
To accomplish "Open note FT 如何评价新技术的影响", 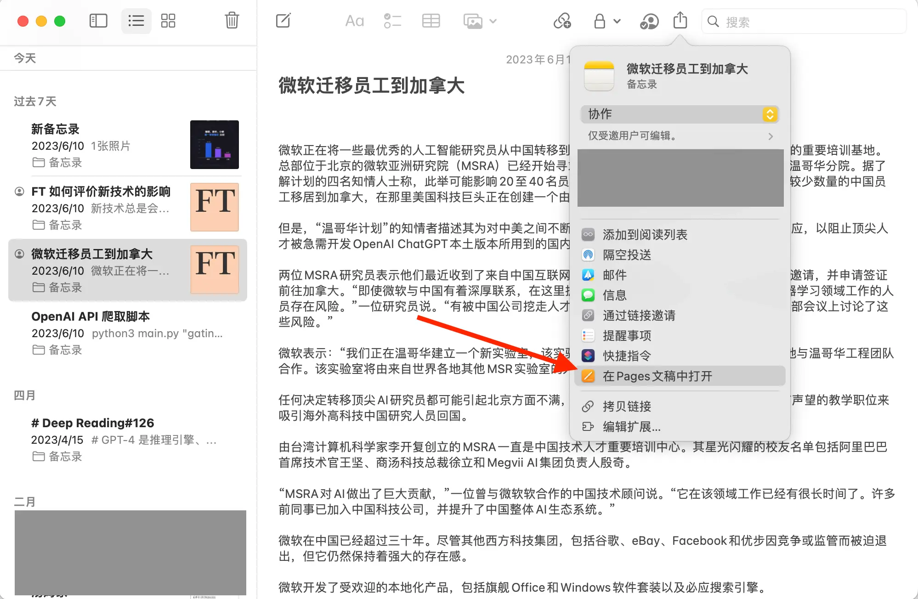I will [x=128, y=208].
